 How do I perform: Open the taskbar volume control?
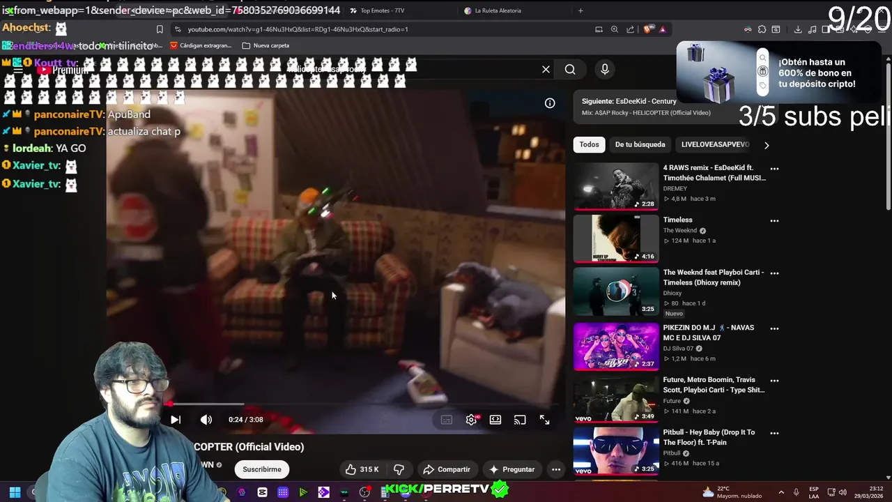844,492
